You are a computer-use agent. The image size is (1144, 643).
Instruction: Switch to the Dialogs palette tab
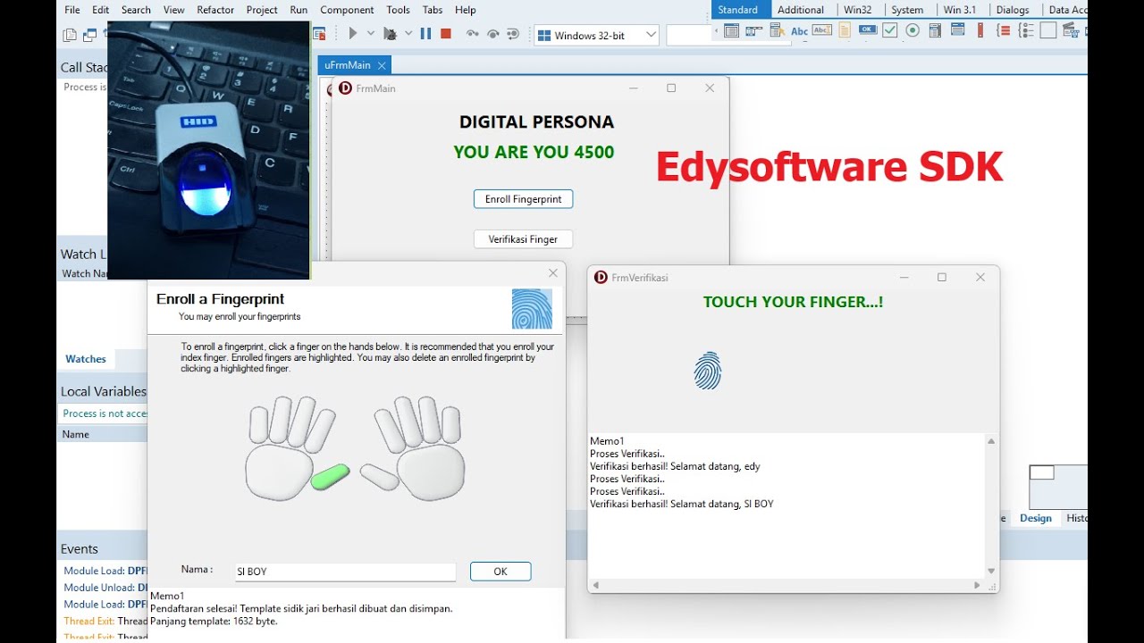[1013, 10]
